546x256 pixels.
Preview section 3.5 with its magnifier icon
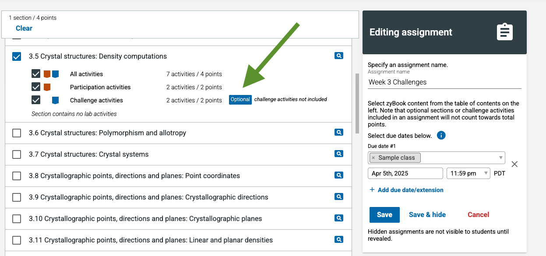(x=338, y=56)
